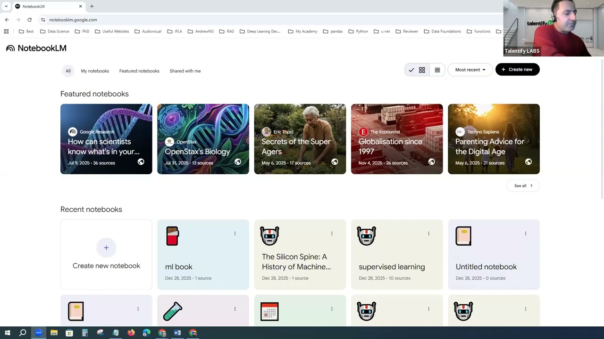Screen dimensions: 604x339
Task: Open the Reviewer bookmark folder
Action: 407,32
